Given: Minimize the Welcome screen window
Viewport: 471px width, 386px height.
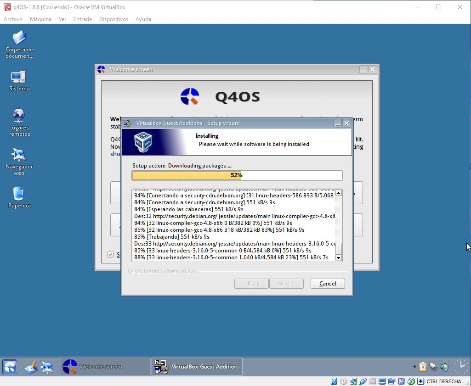Looking at the screenshot, I should click(364, 70).
